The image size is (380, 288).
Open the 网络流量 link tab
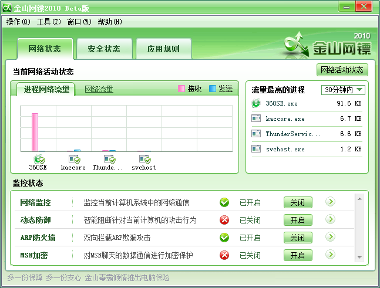tap(99, 89)
